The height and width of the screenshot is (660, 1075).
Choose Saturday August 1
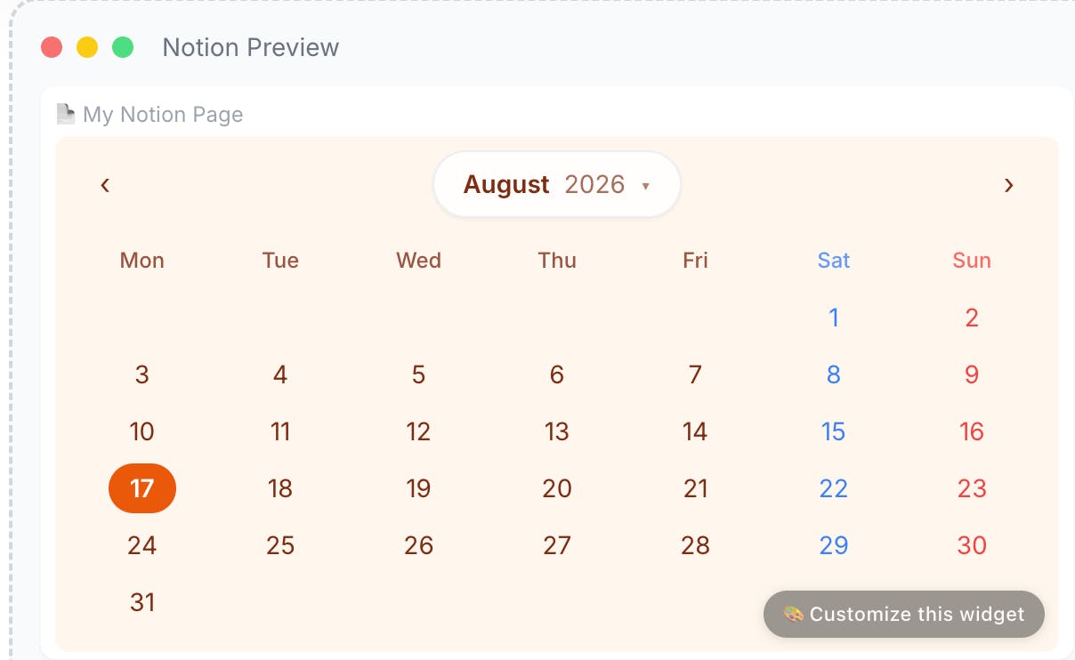click(x=834, y=318)
